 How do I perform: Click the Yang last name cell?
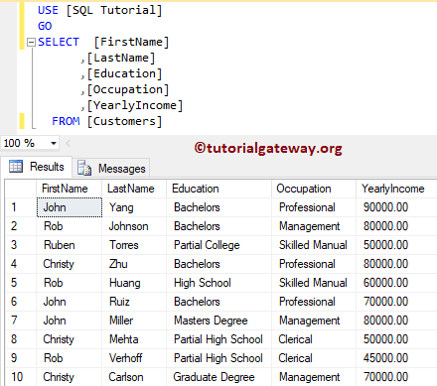(134, 207)
